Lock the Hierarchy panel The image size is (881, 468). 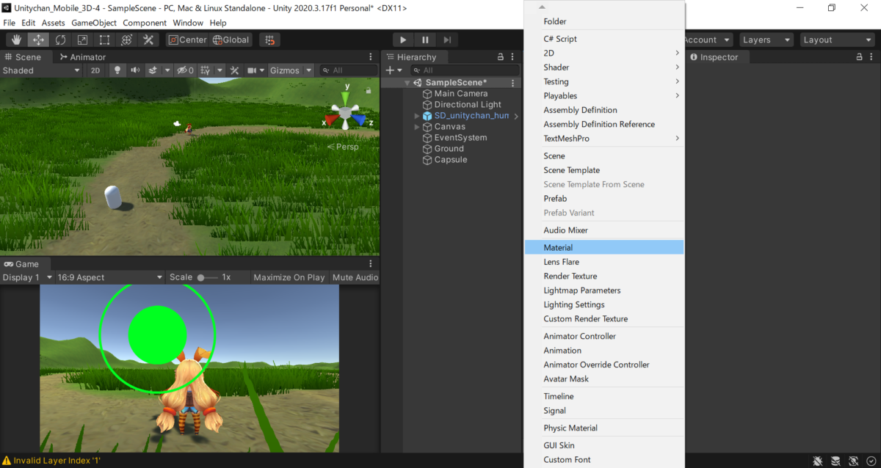tap(501, 56)
